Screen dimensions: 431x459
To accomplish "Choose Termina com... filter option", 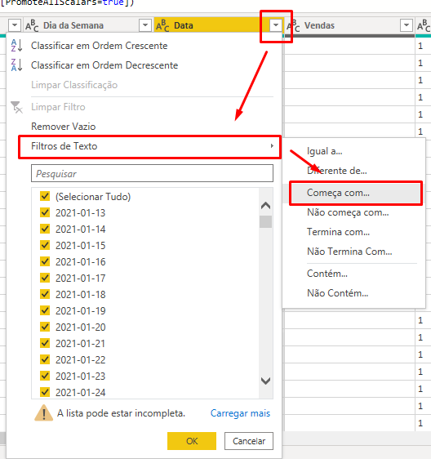I will (338, 232).
